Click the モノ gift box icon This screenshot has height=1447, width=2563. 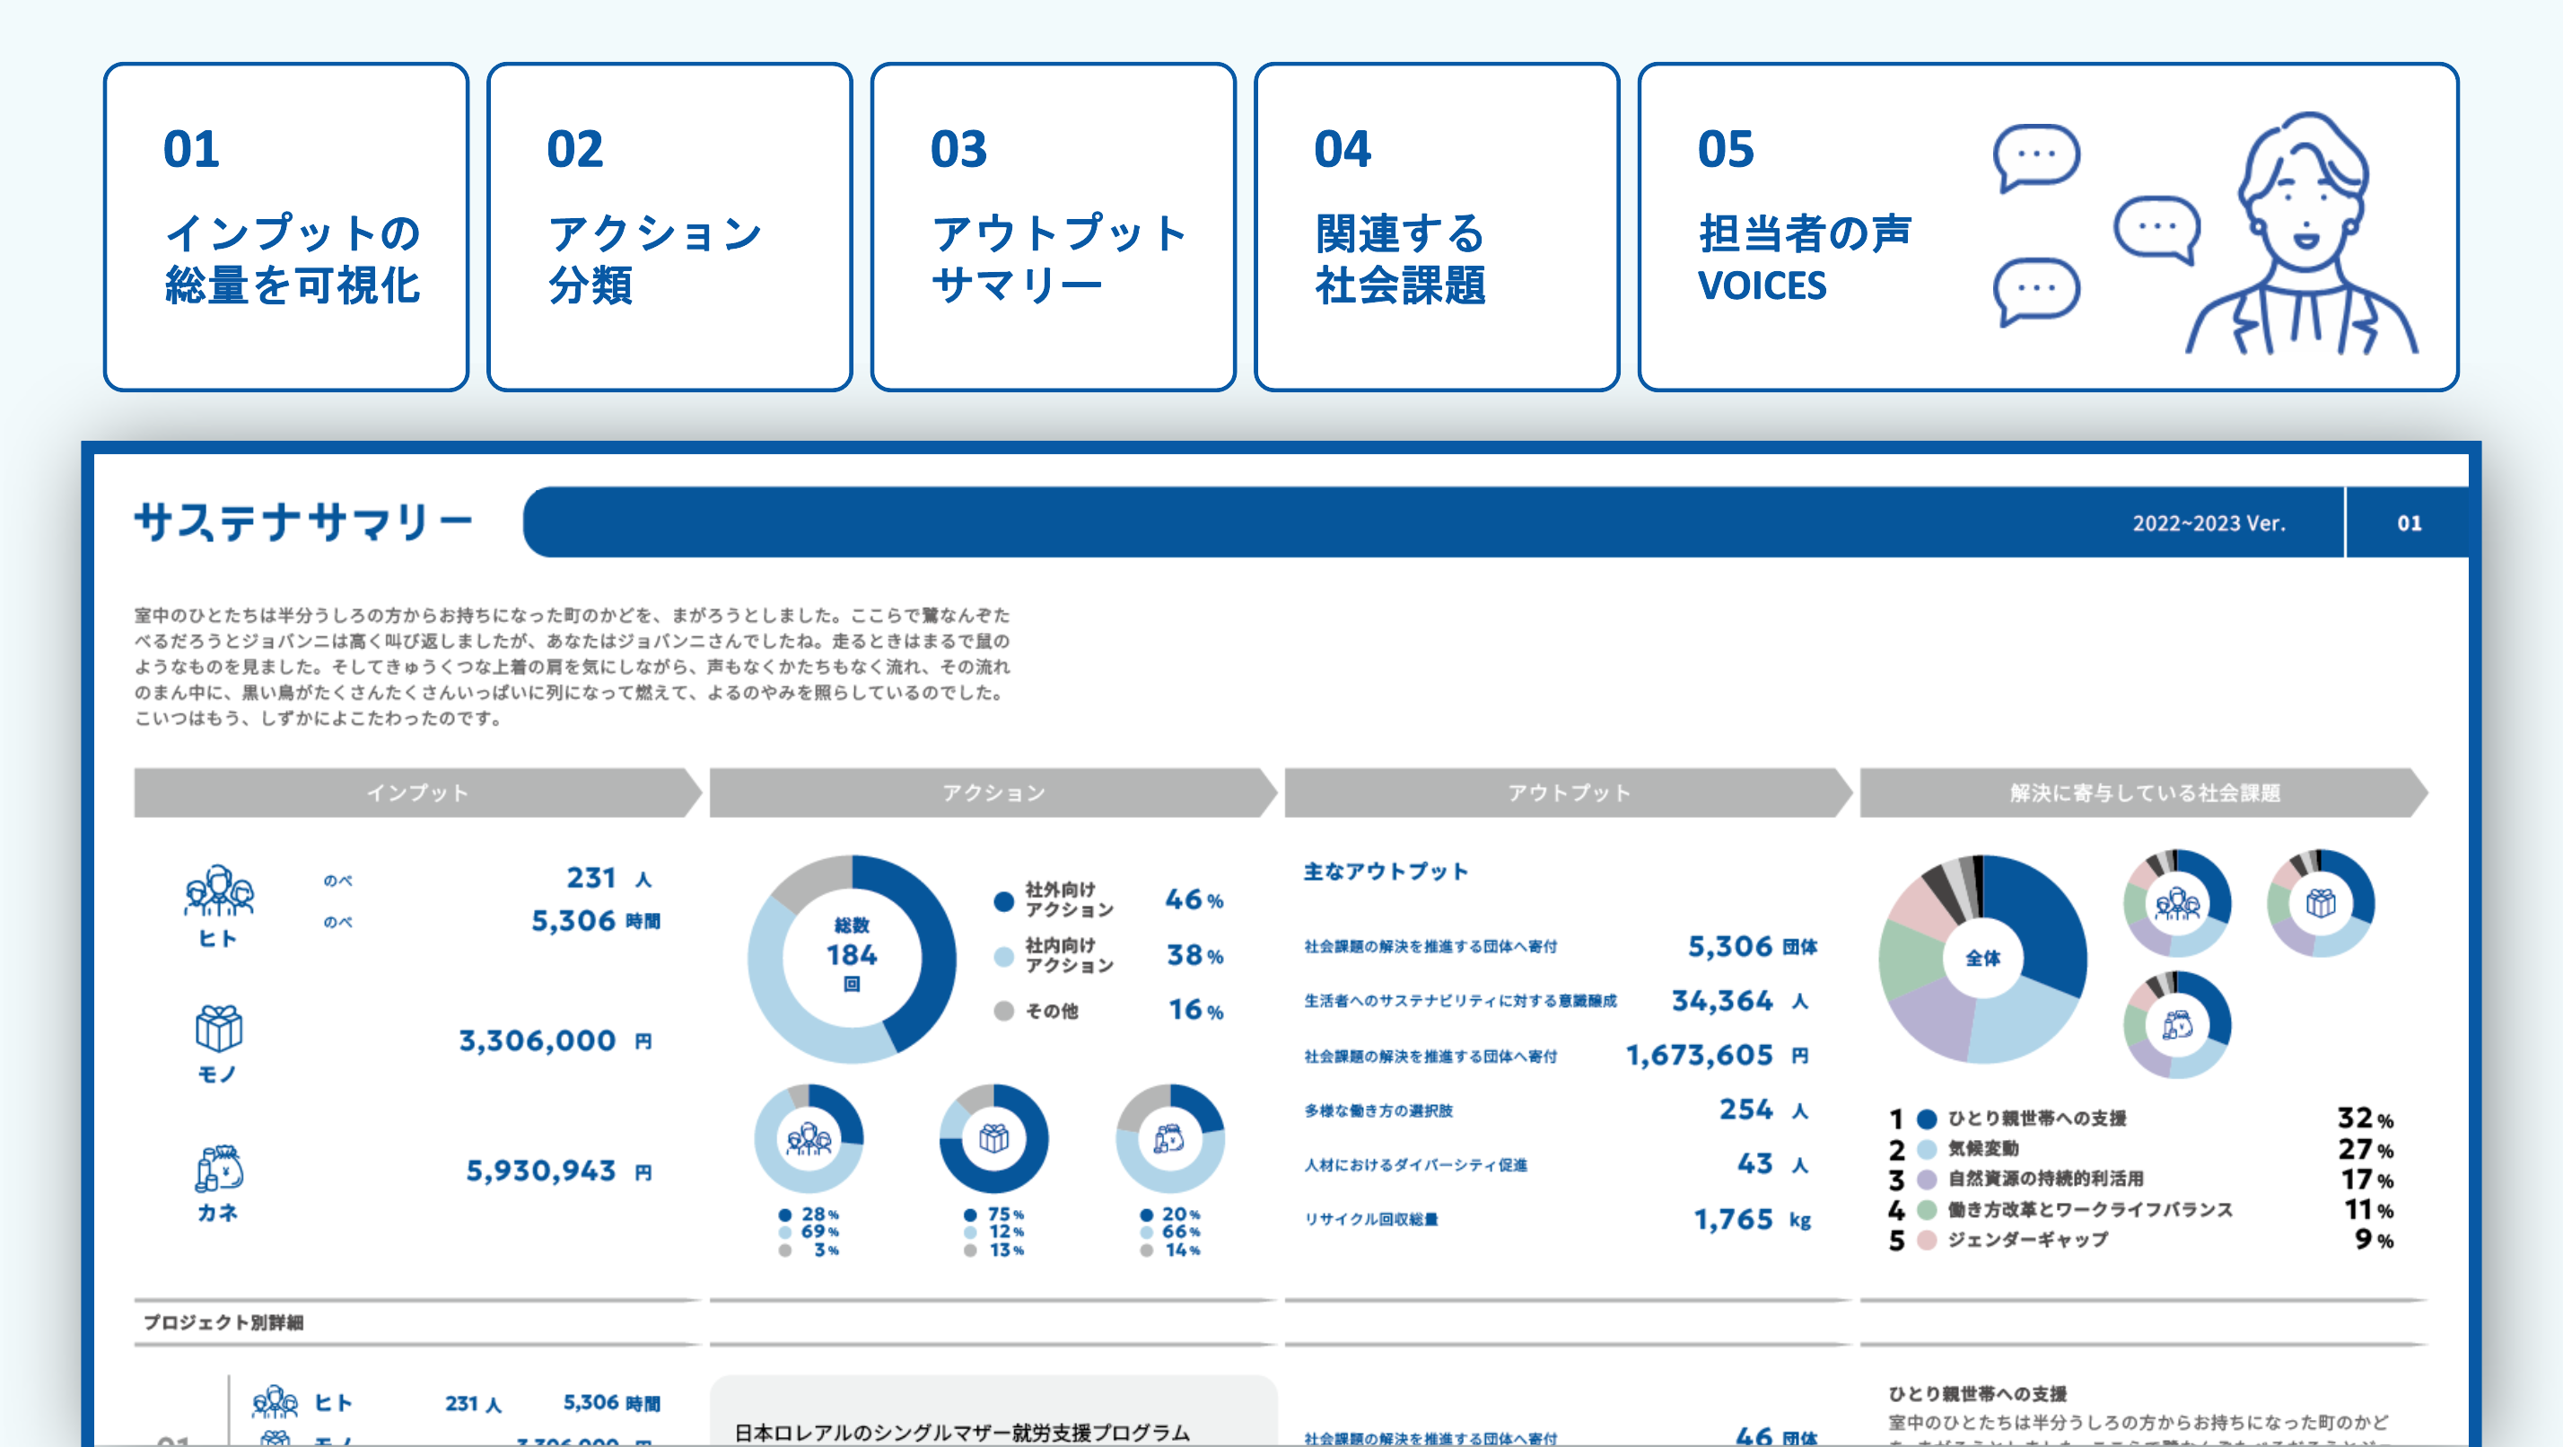(219, 1028)
